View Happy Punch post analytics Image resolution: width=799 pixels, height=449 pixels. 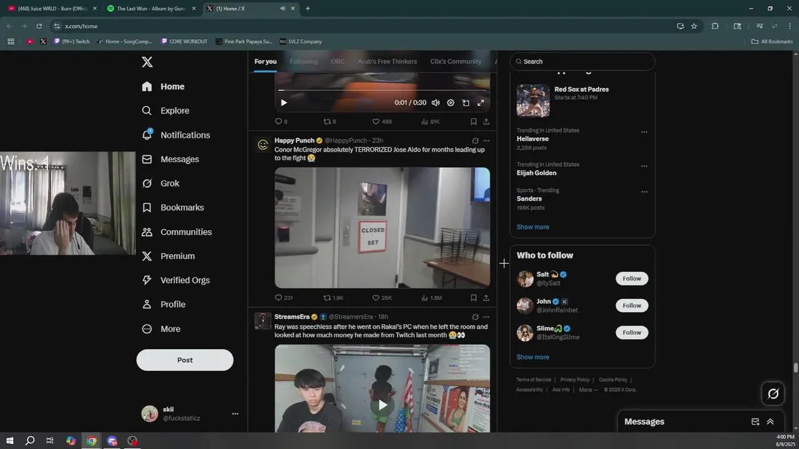point(431,298)
